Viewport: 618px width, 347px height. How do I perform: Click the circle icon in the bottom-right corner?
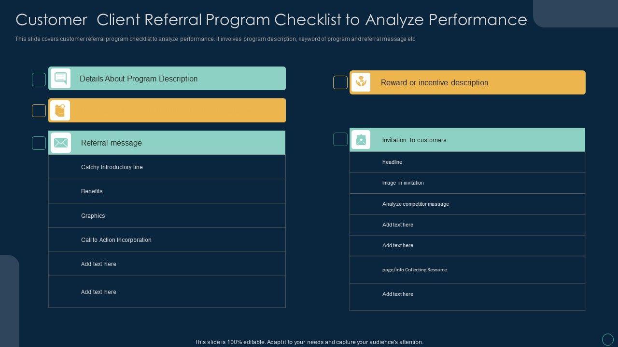[608, 339]
